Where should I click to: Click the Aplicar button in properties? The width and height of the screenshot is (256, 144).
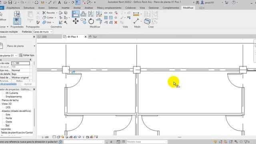pos(28,84)
